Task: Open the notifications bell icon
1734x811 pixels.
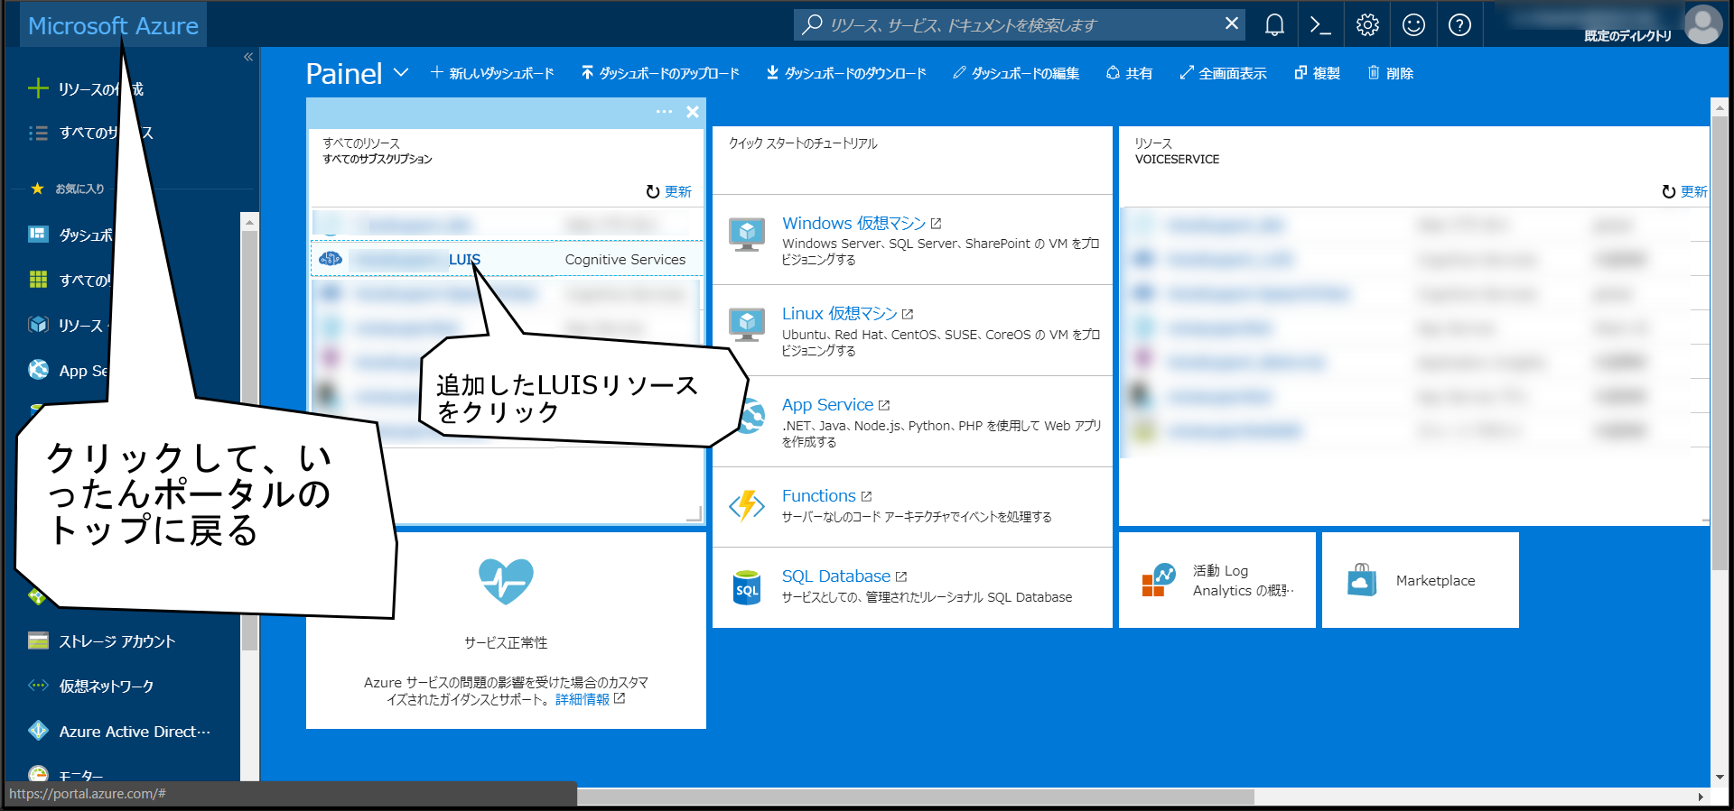Action: [1274, 25]
